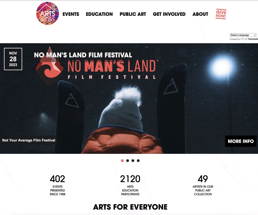The image size is (258, 215).
Task: Click the Arts Council of Big Sky logo
Action: coord(48,14)
